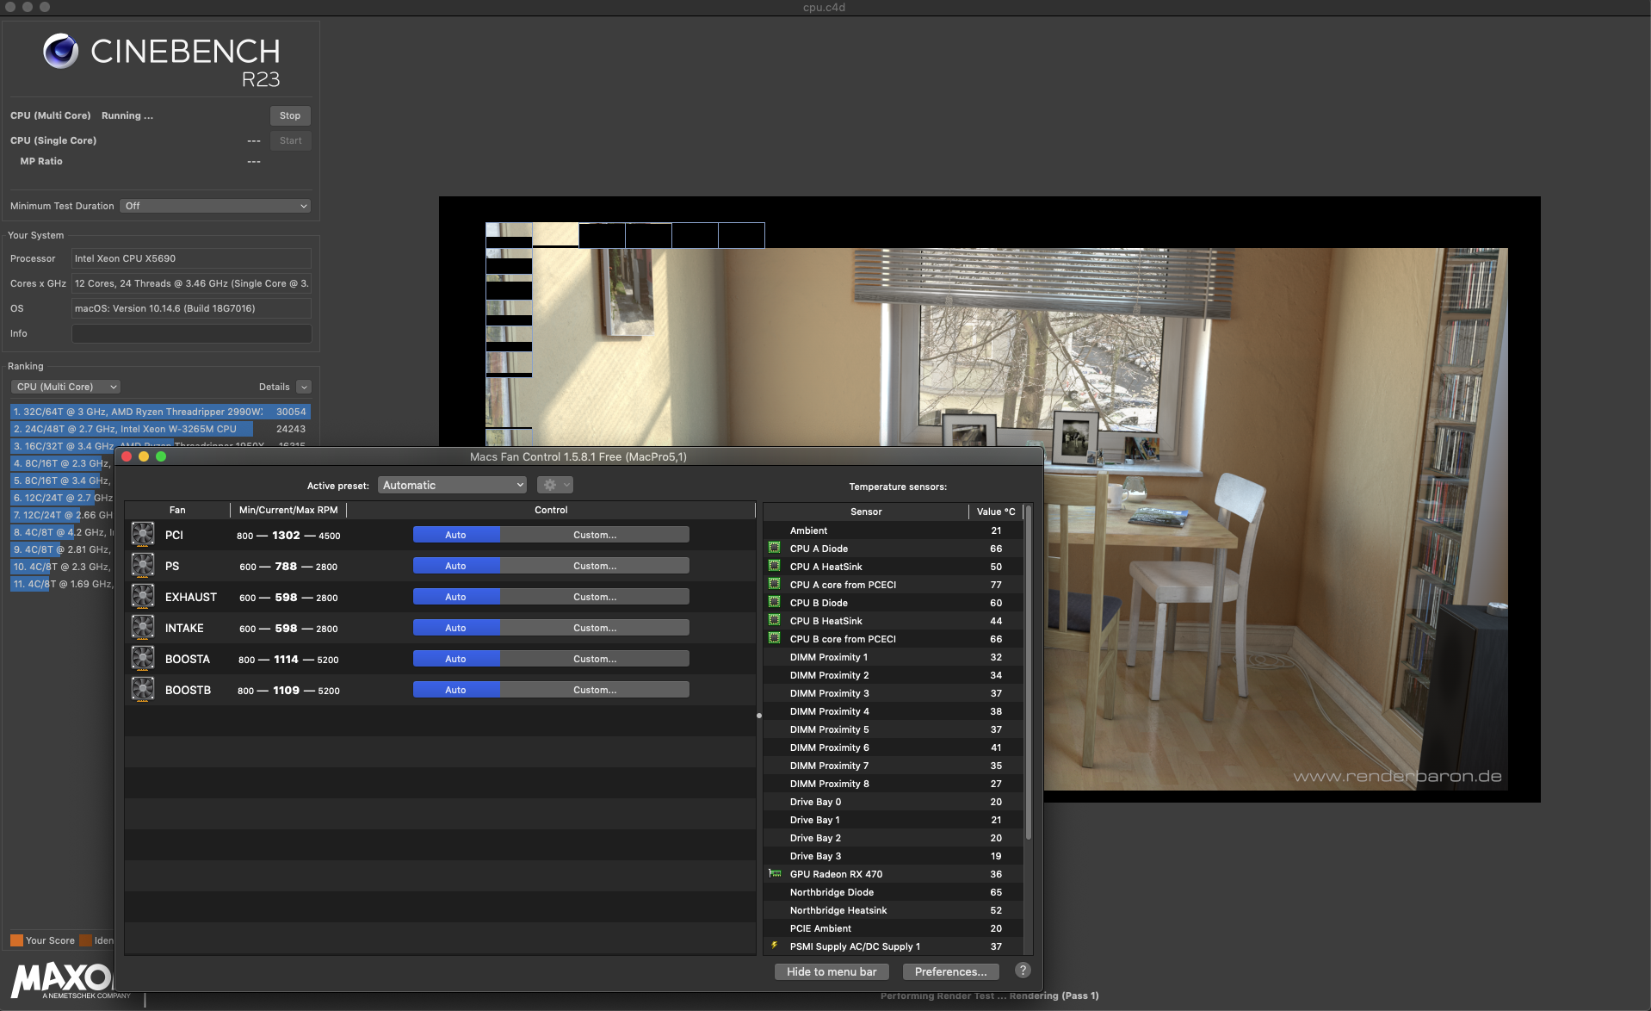Click the Info text field in Cinebench
This screenshot has height=1011, width=1651.
[191, 333]
